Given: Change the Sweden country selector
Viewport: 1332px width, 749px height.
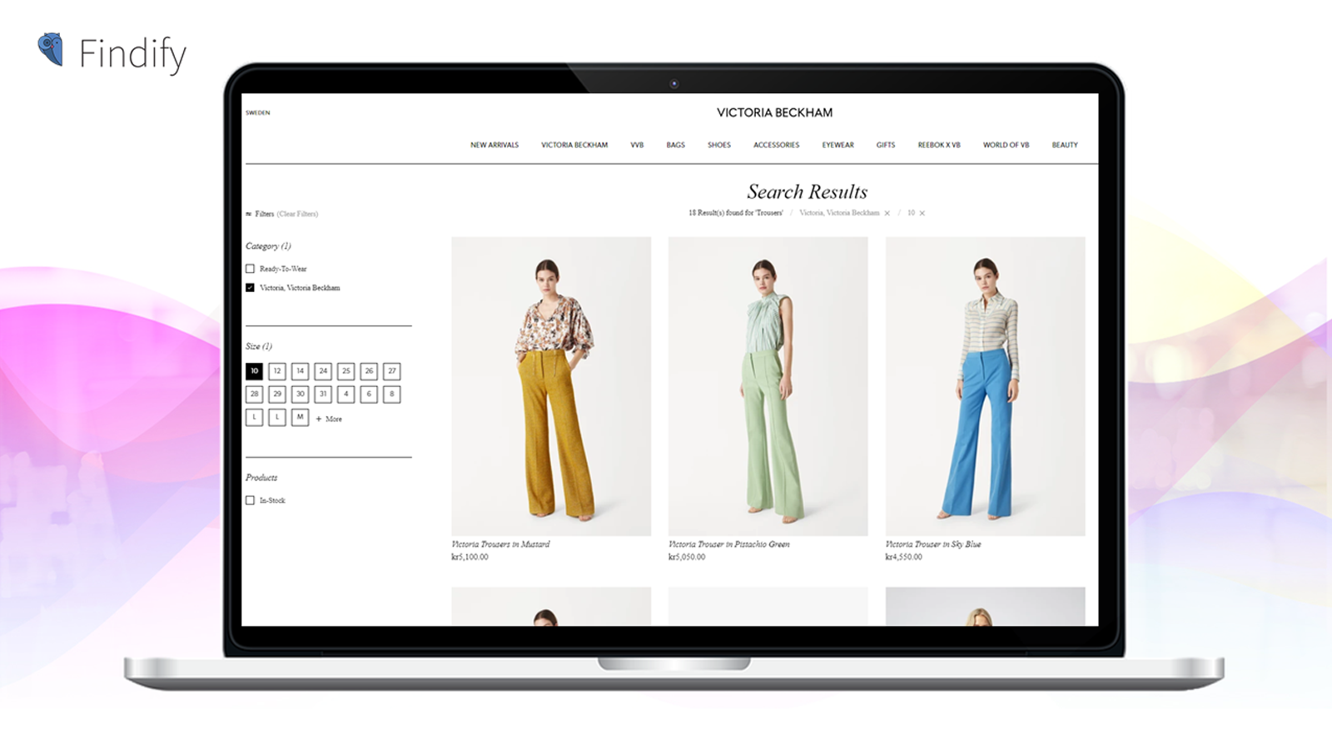Looking at the screenshot, I should point(258,112).
